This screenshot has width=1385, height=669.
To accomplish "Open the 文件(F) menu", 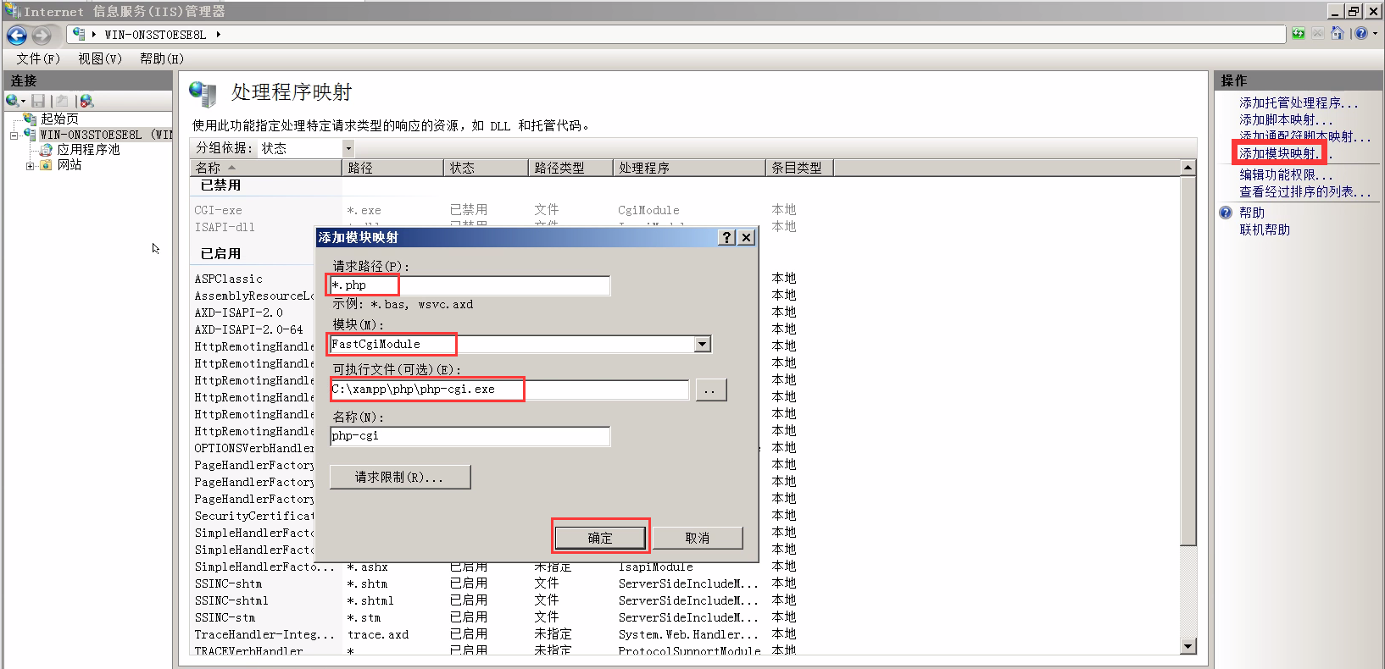I will [x=38, y=58].
